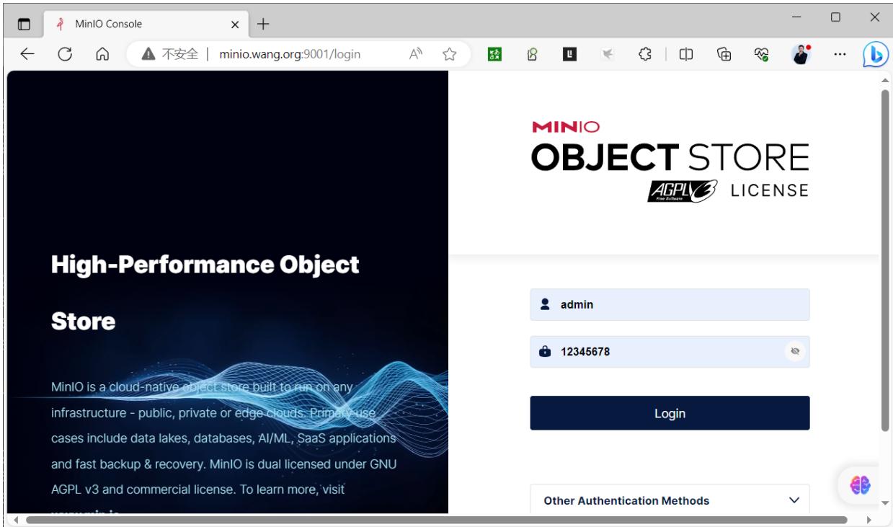Minimize the browser window

tap(798, 17)
